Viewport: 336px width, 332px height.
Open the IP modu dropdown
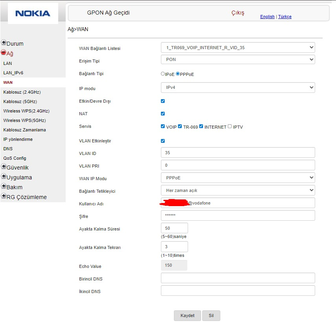[x=238, y=87]
